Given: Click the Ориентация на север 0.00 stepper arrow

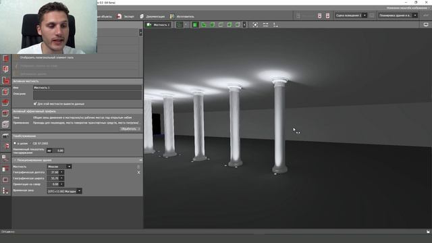Looking at the screenshot, I should tap(61, 184).
